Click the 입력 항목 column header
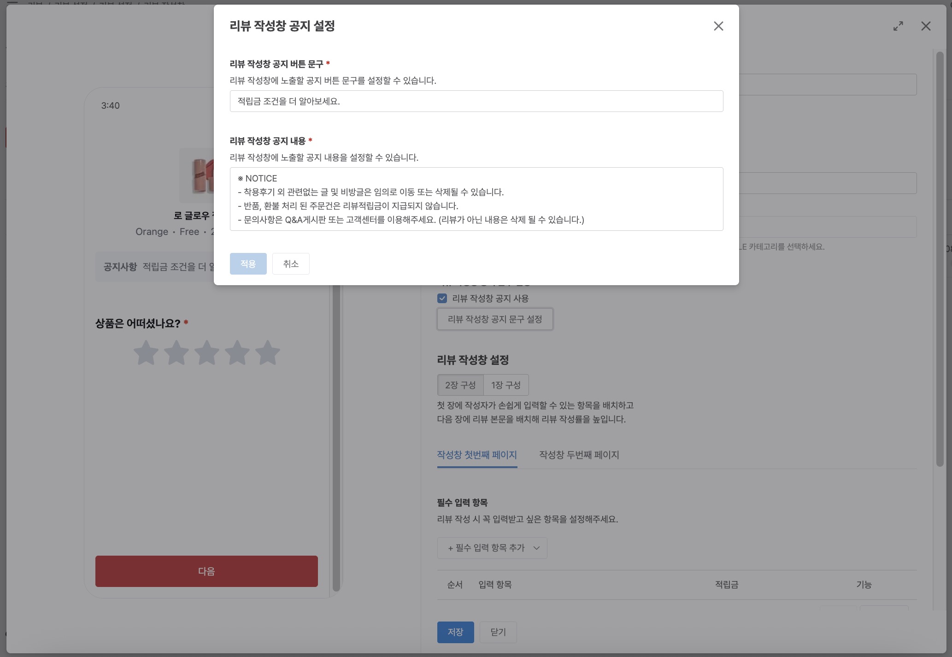The height and width of the screenshot is (657, 952). pyautogui.click(x=495, y=585)
